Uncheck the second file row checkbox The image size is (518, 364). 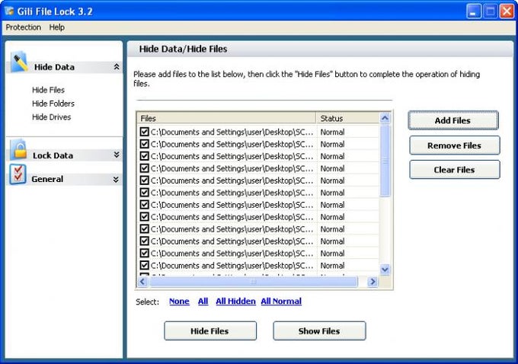pos(144,144)
